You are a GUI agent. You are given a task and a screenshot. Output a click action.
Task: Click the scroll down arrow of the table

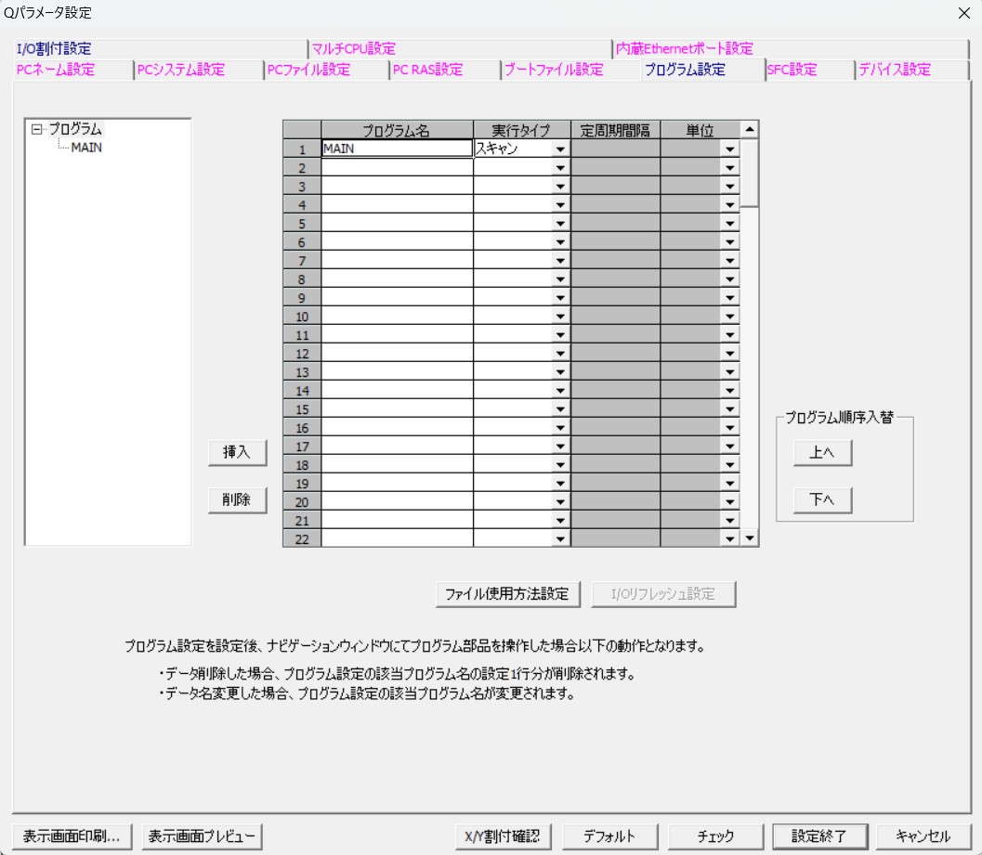[x=750, y=538]
